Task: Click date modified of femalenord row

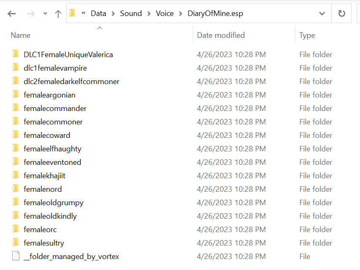Action: pyautogui.click(x=231, y=189)
